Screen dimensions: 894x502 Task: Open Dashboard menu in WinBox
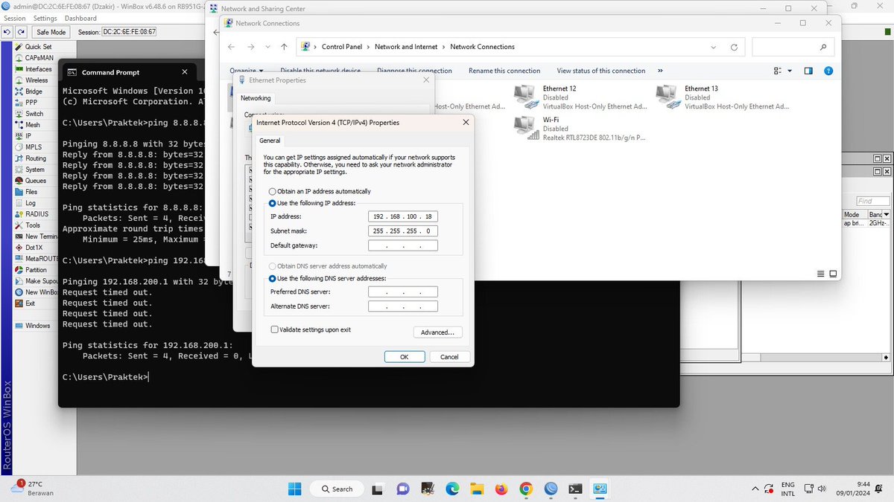80,18
